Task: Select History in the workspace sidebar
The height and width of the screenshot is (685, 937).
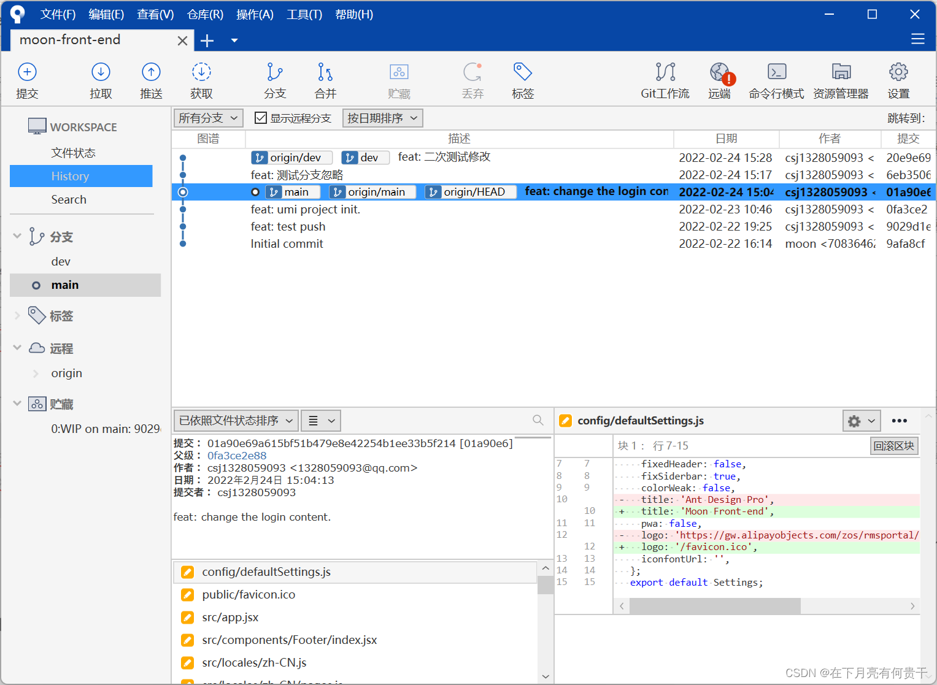Action: coord(81,176)
